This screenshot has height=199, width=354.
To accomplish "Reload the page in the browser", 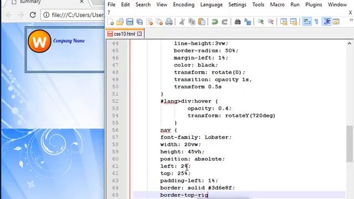I will (x=33, y=15).
